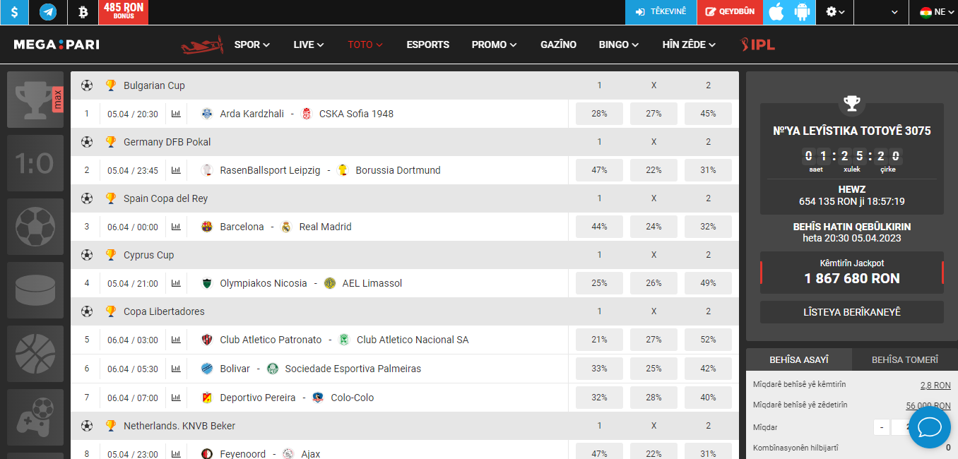The width and height of the screenshot is (958, 459).
Task: Pick outcome 2 (52%) for Club Atletico Nacional SA
Action: (x=708, y=340)
